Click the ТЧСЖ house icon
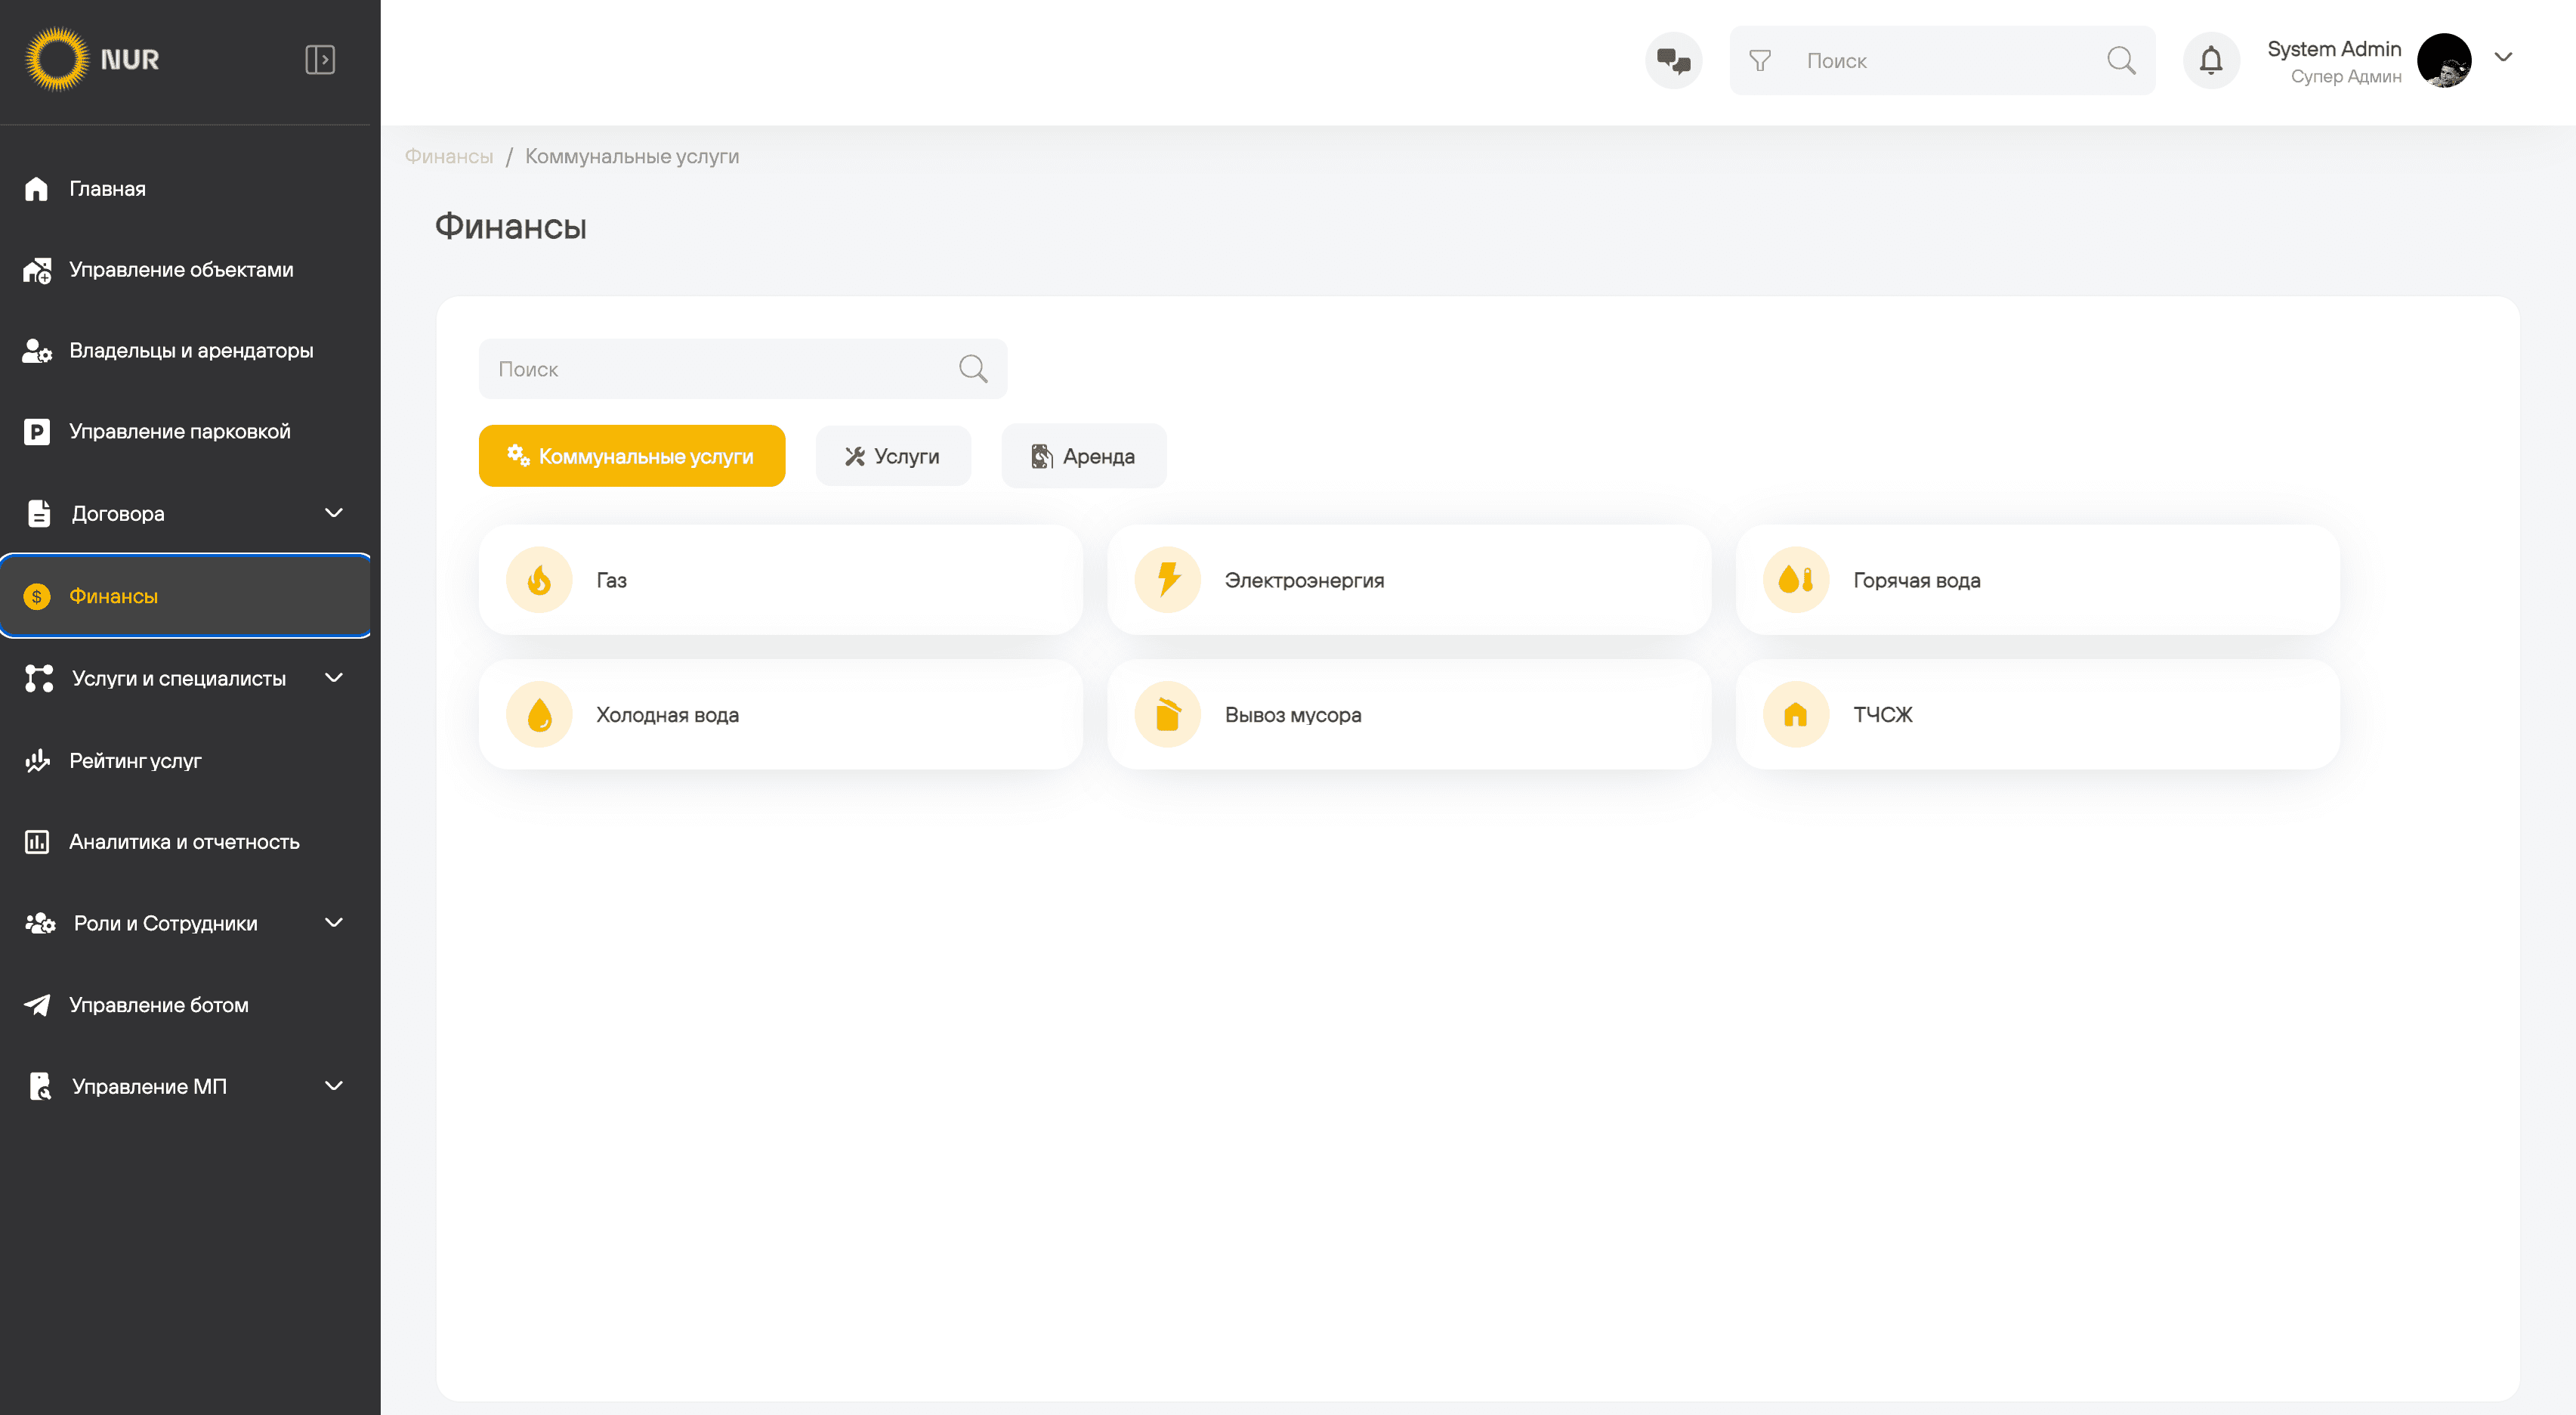This screenshot has height=1415, width=2576. coord(1796,714)
